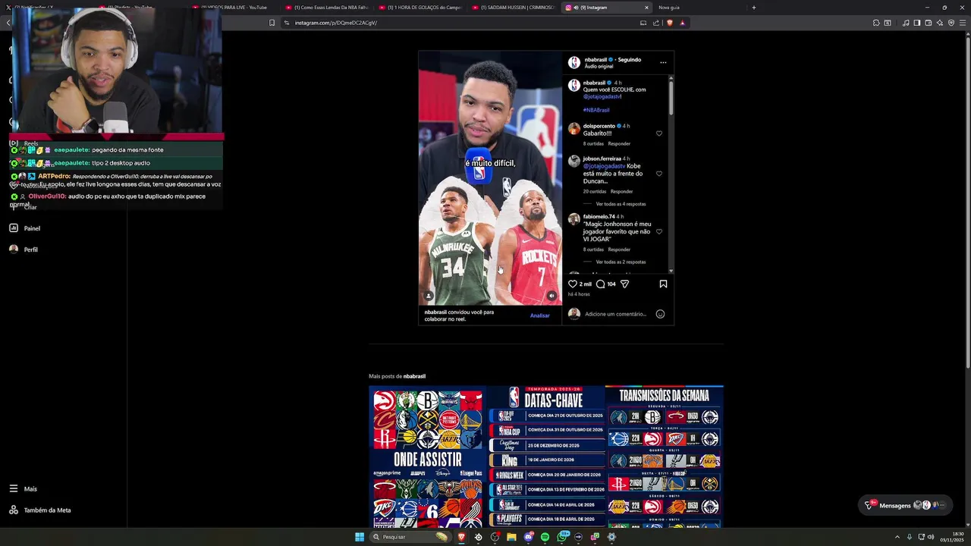Expand "Ver todas as 2 respostas"
Viewport: 971px width, 546px height.
pos(621,262)
